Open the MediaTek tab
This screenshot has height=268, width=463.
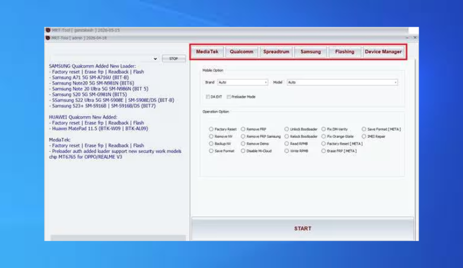click(207, 51)
